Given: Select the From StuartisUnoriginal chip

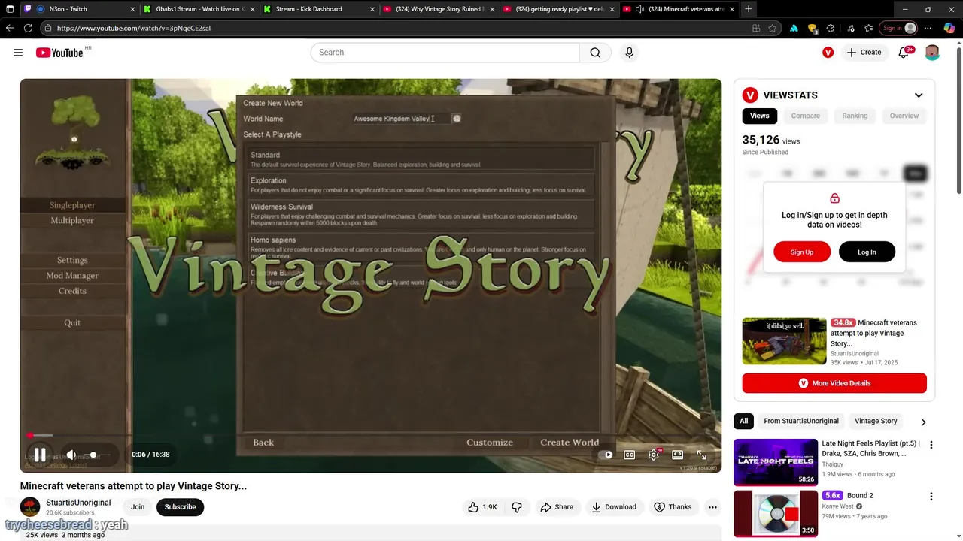Looking at the screenshot, I should click(x=801, y=421).
